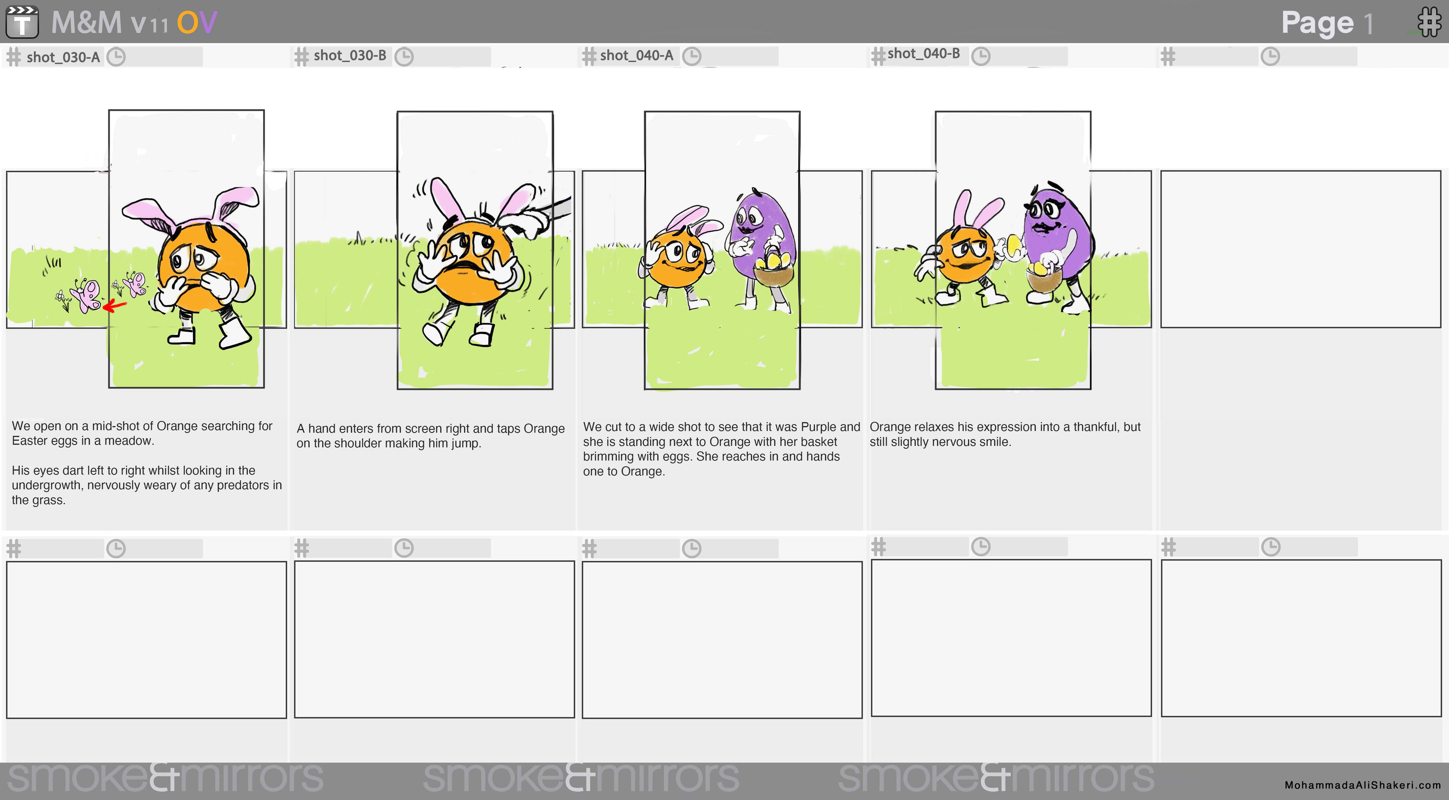Click description 'We open on a mid-shot of Orange'
This screenshot has width=1449, height=800.
click(142, 433)
